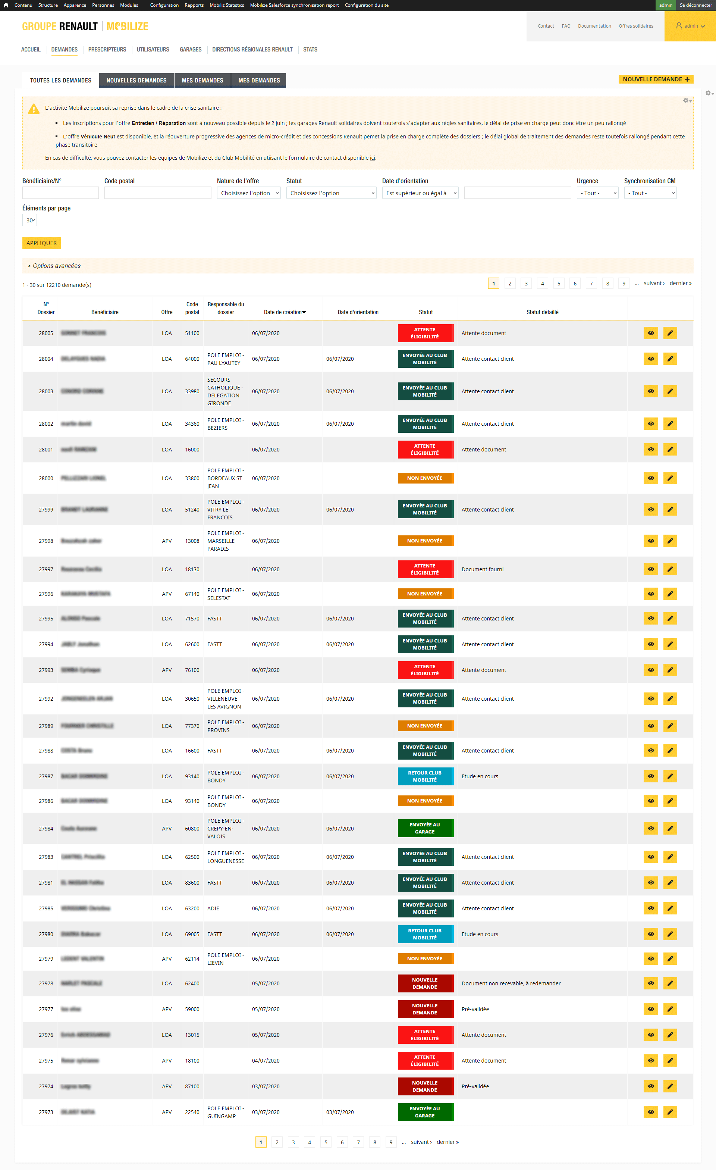Click the eye icon for dossier 28005
The height and width of the screenshot is (1170, 716).
pyautogui.click(x=650, y=333)
